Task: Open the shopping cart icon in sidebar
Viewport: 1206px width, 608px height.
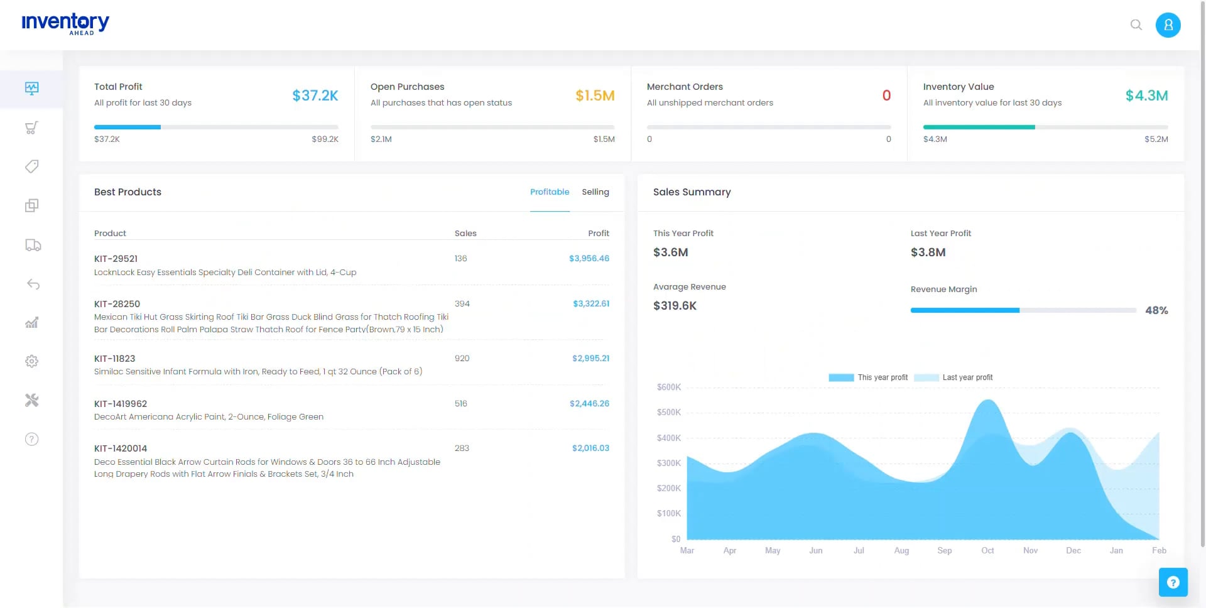Action: click(32, 128)
